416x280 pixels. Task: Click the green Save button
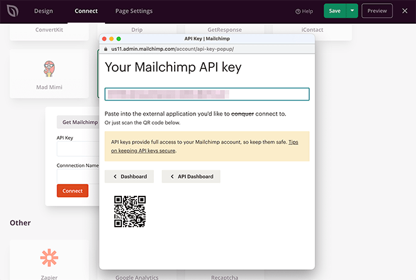[335, 11]
